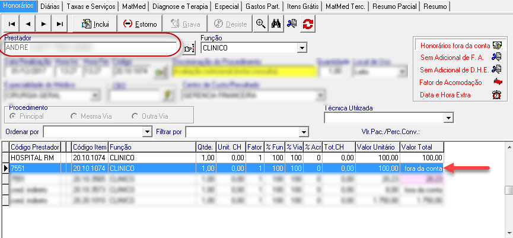Expand Técnica Utilizada dropdown
Viewport: 513px width, 238px height.
[x=448, y=118]
